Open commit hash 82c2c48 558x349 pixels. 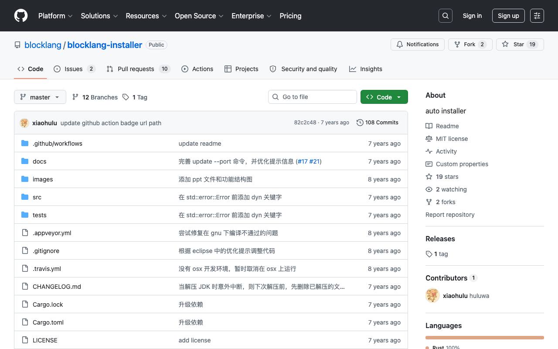(305, 123)
